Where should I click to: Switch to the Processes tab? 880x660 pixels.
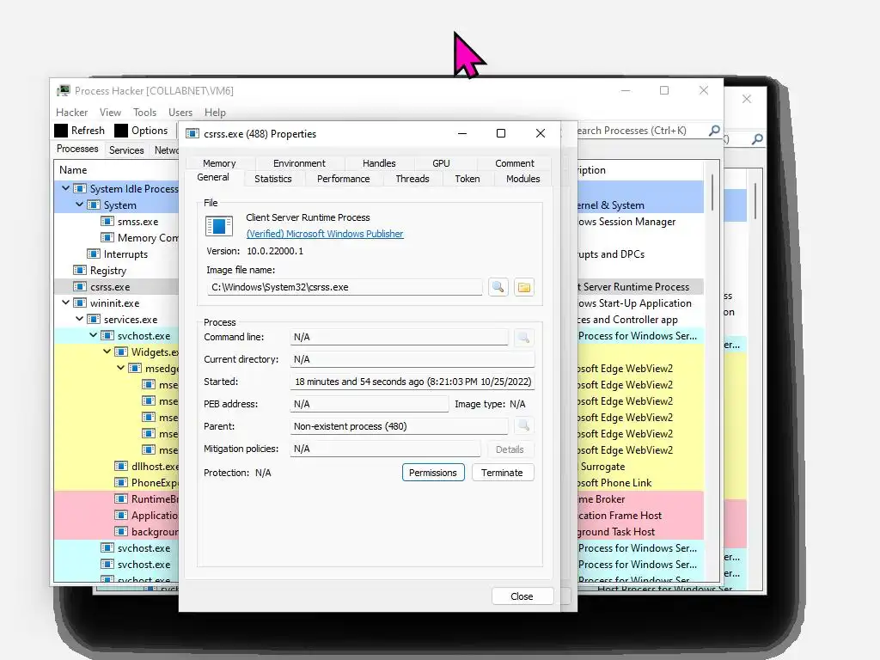(x=77, y=149)
